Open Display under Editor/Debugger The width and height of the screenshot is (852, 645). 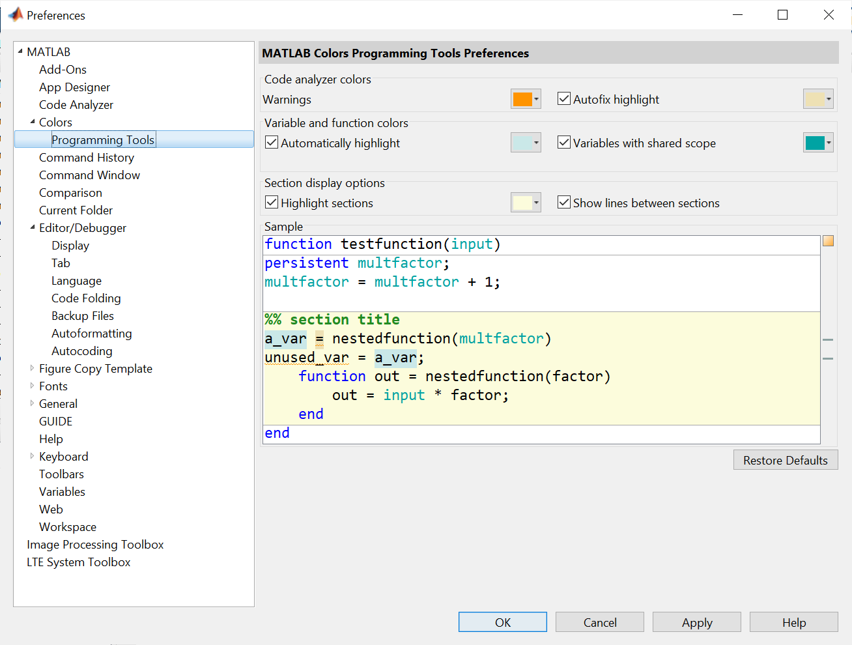(x=70, y=245)
